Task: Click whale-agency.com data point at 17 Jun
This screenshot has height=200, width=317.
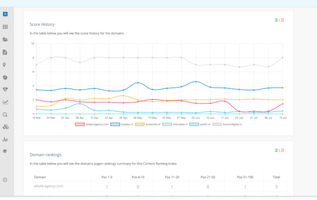Action: [x=225, y=101]
